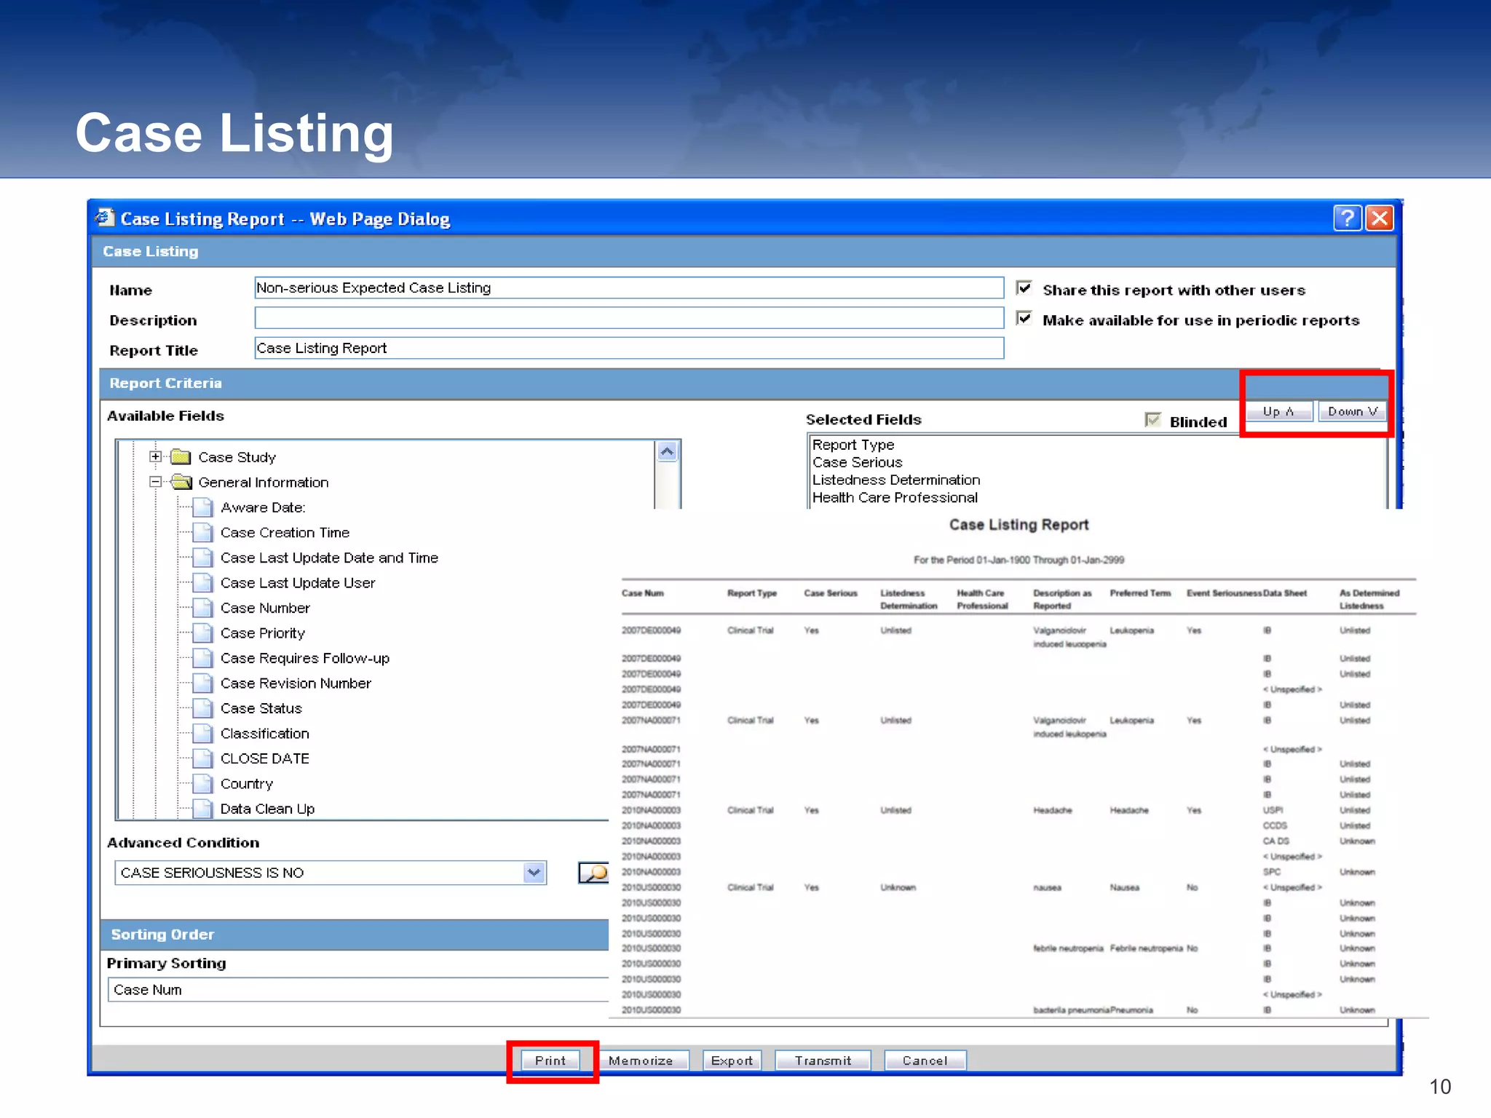Select Case Creation Time tree item
Image resolution: width=1491 pixels, height=1118 pixels.
pyautogui.click(x=285, y=533)
